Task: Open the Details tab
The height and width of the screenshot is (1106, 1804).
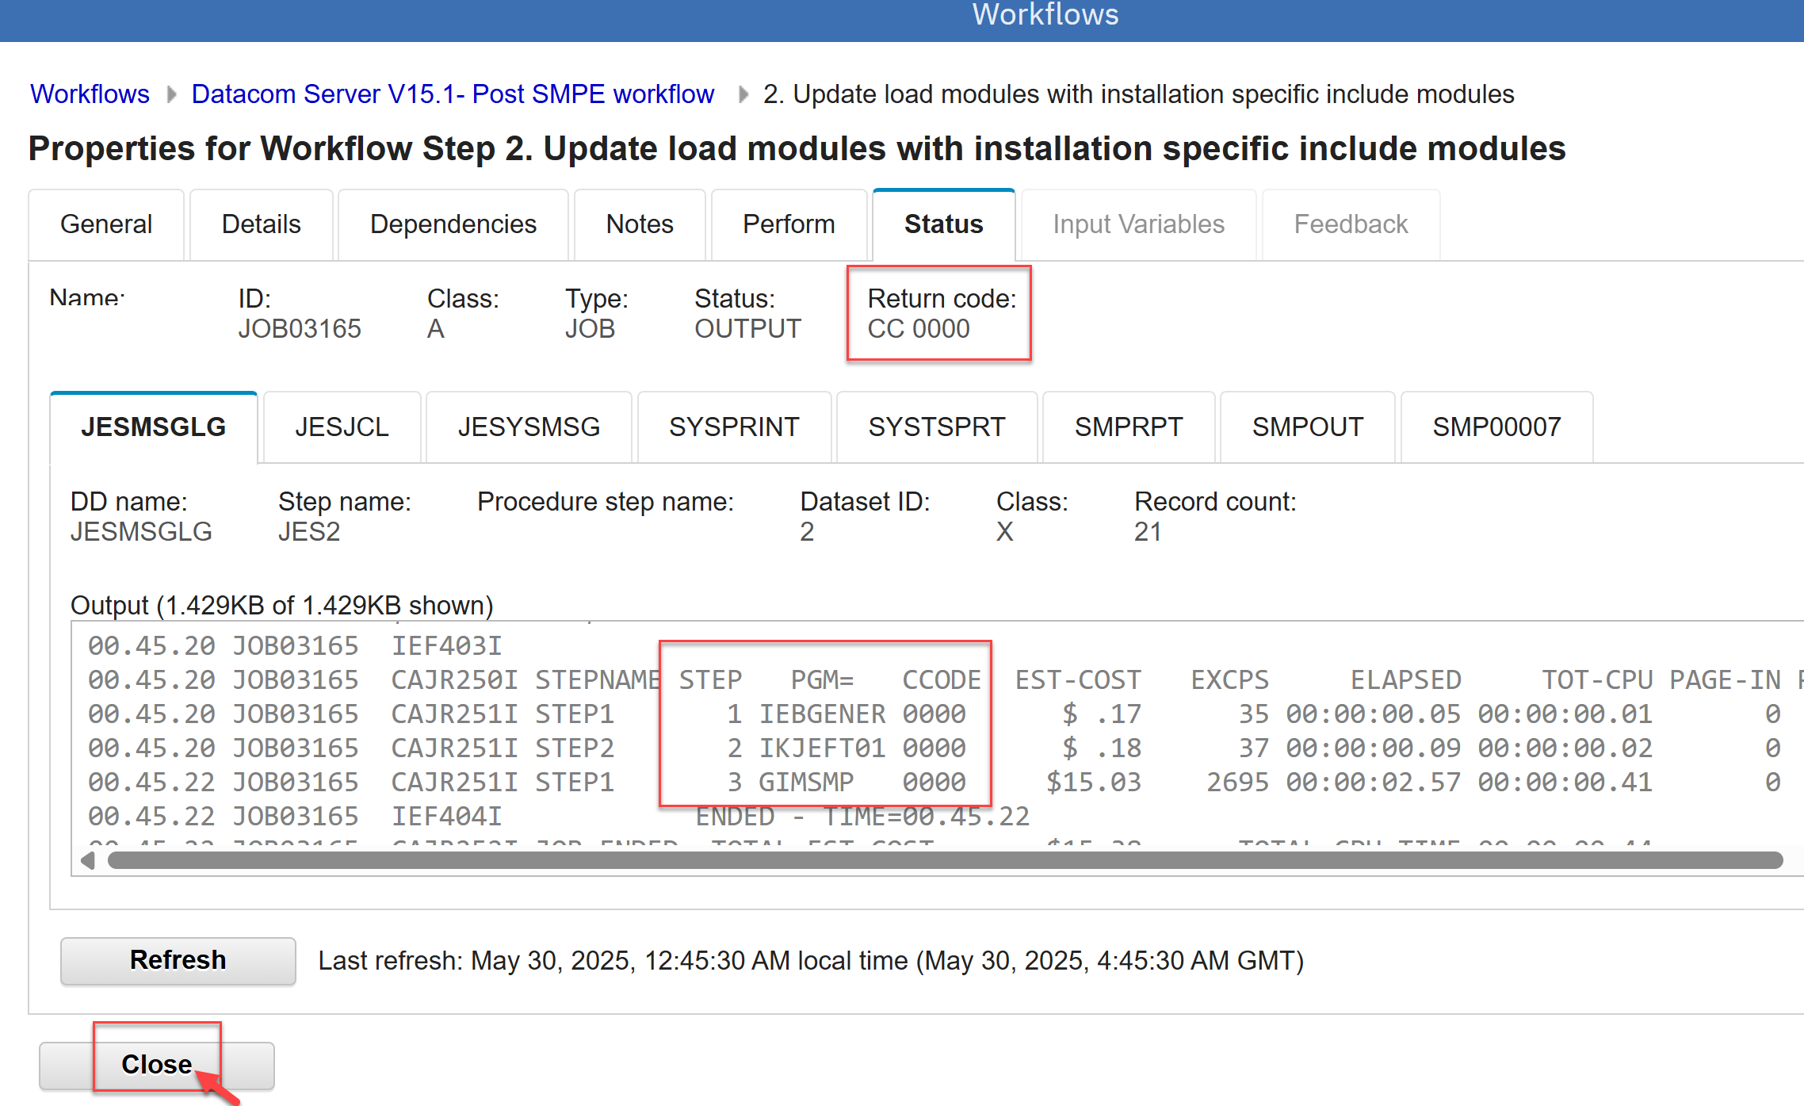Action: click(x=261, y=224)
